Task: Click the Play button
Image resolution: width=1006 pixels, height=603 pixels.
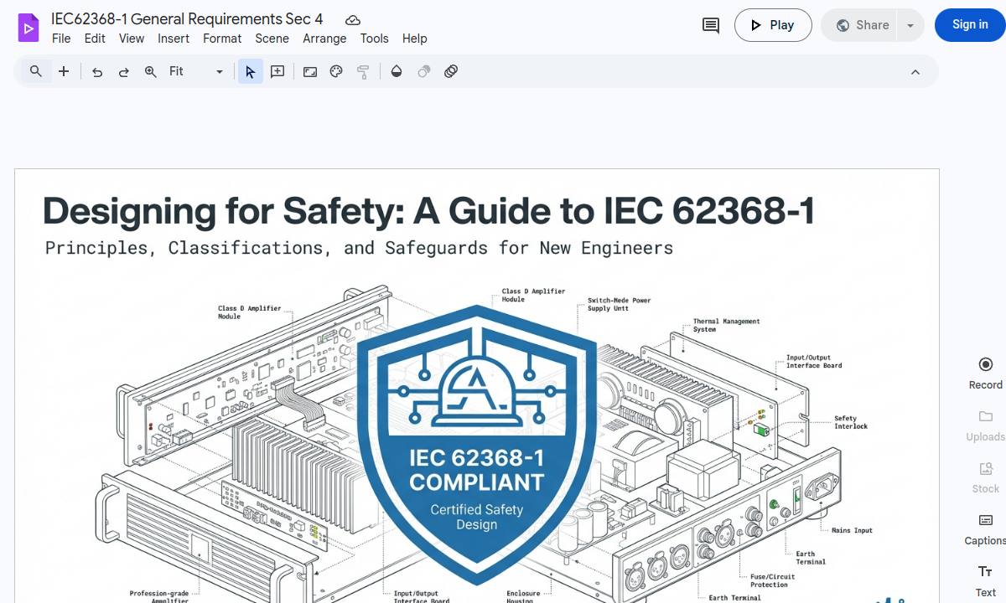Action: [773, 25]
